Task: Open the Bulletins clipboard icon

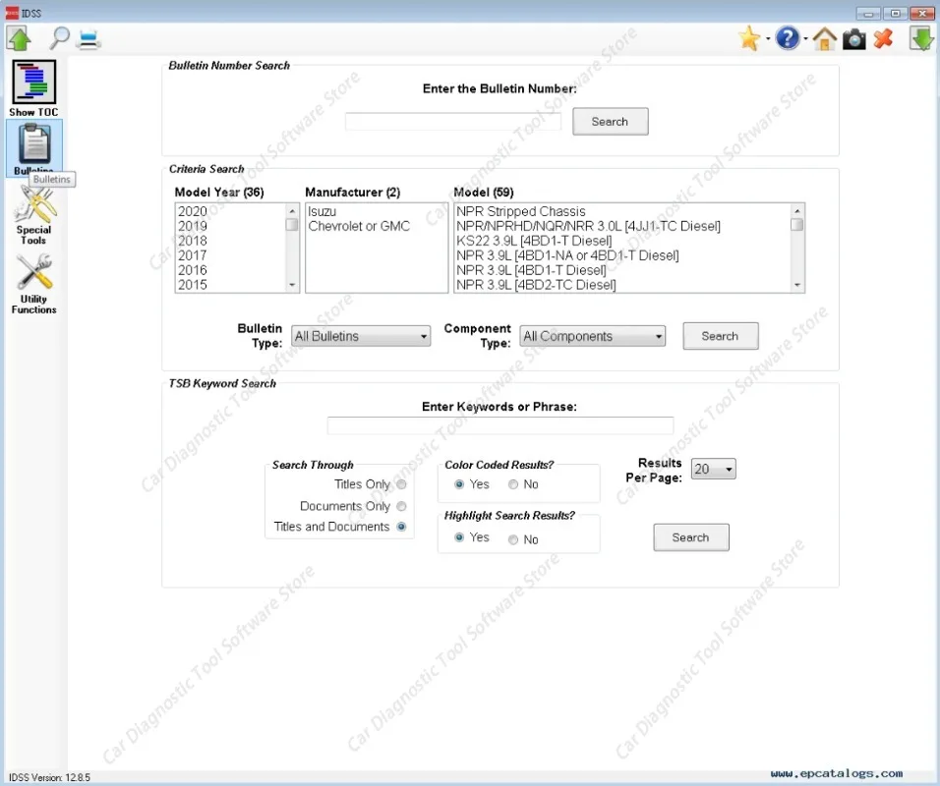Action: click(34, 147)
